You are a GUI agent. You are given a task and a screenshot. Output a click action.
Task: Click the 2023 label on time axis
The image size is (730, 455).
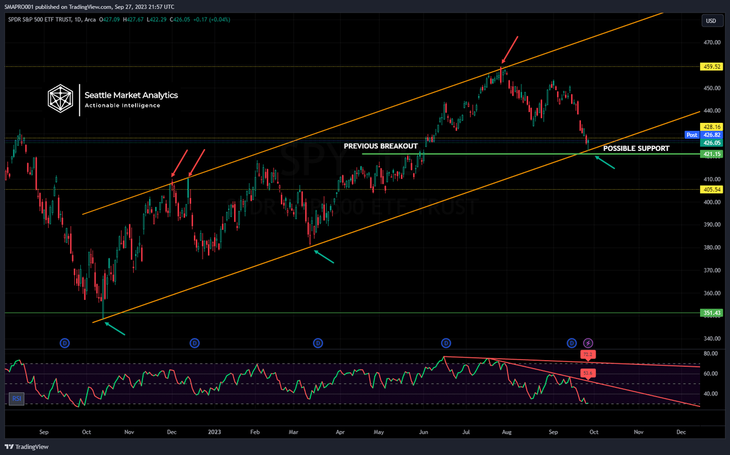[214, 432]
